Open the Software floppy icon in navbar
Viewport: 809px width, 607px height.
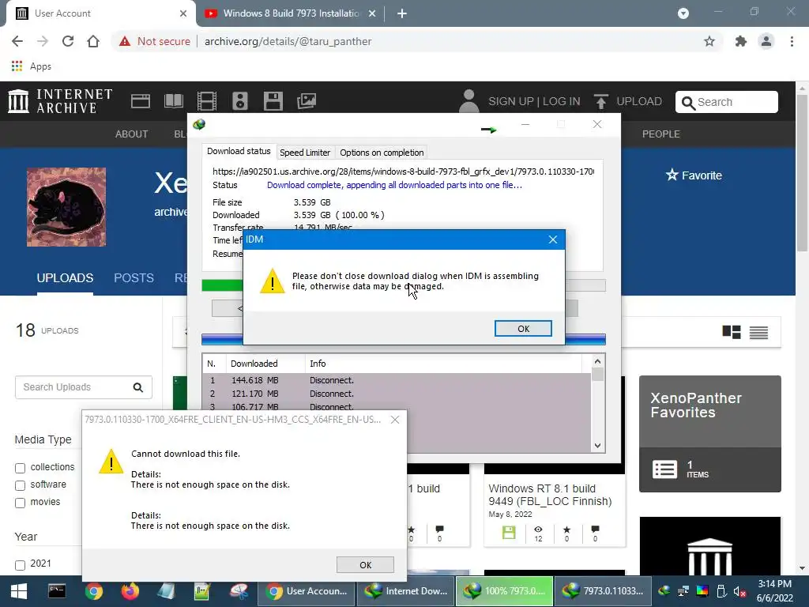click(x=273, y=101)
